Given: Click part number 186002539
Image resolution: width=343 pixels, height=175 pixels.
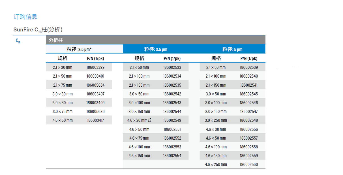Looking at the screenshot, I should pyautogui.click(x=249, y=67).
